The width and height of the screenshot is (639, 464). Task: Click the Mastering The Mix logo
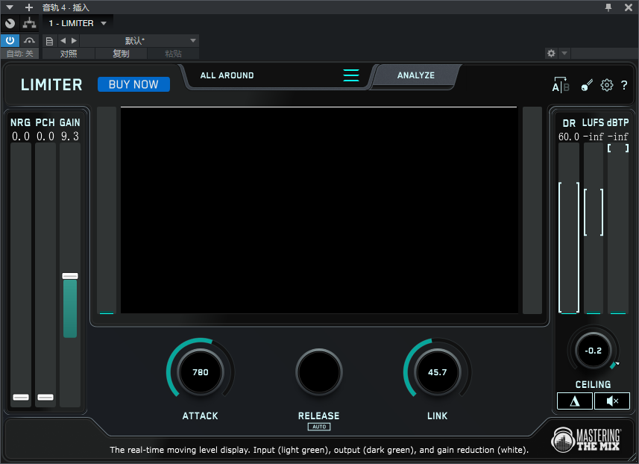click(x=586, y=439)
